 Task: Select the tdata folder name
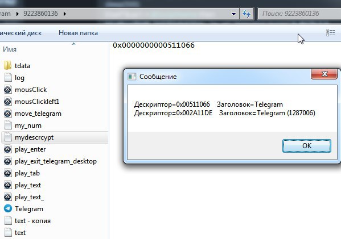tap(22, 66)
